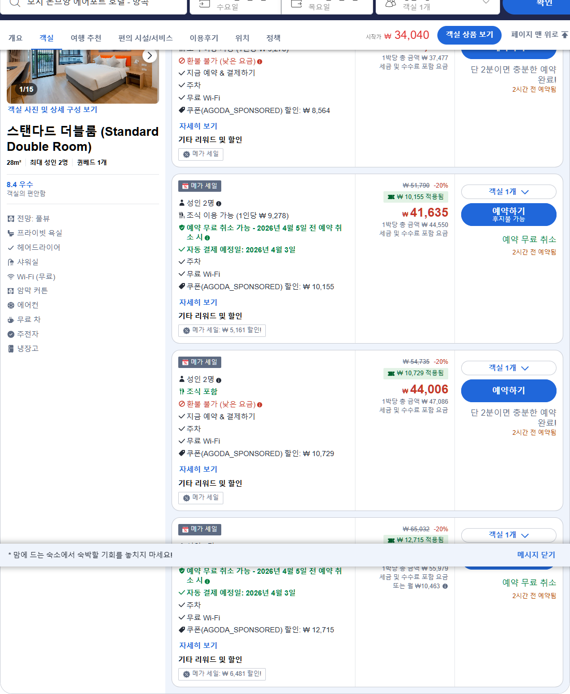Screen dimensions: 570x694
Task: Click the 냉장고 amenity icon
Action: click(x=10, y=348)
